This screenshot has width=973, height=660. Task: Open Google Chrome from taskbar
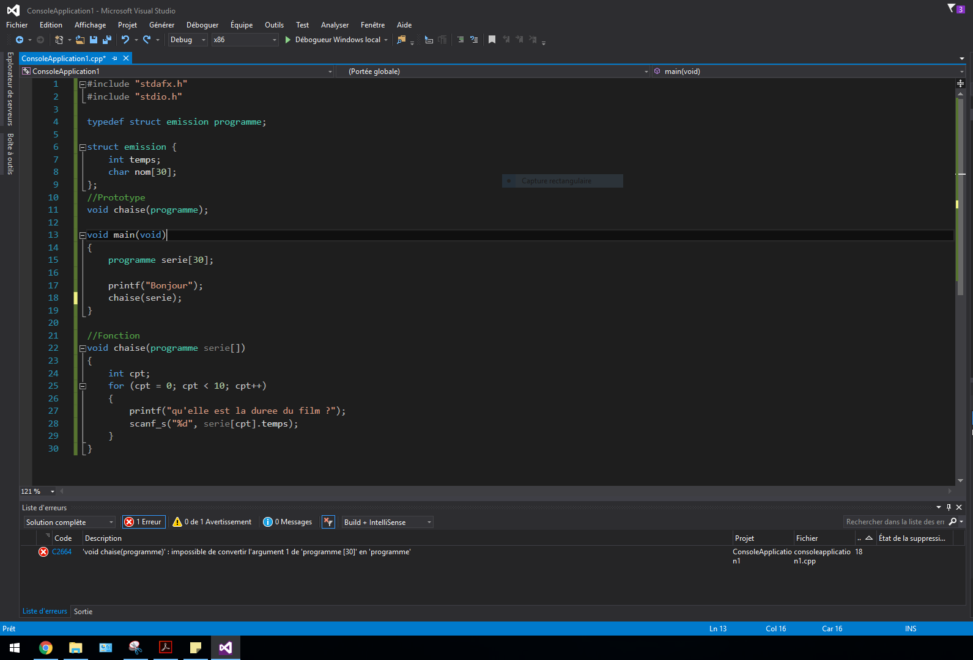point(46,648)
